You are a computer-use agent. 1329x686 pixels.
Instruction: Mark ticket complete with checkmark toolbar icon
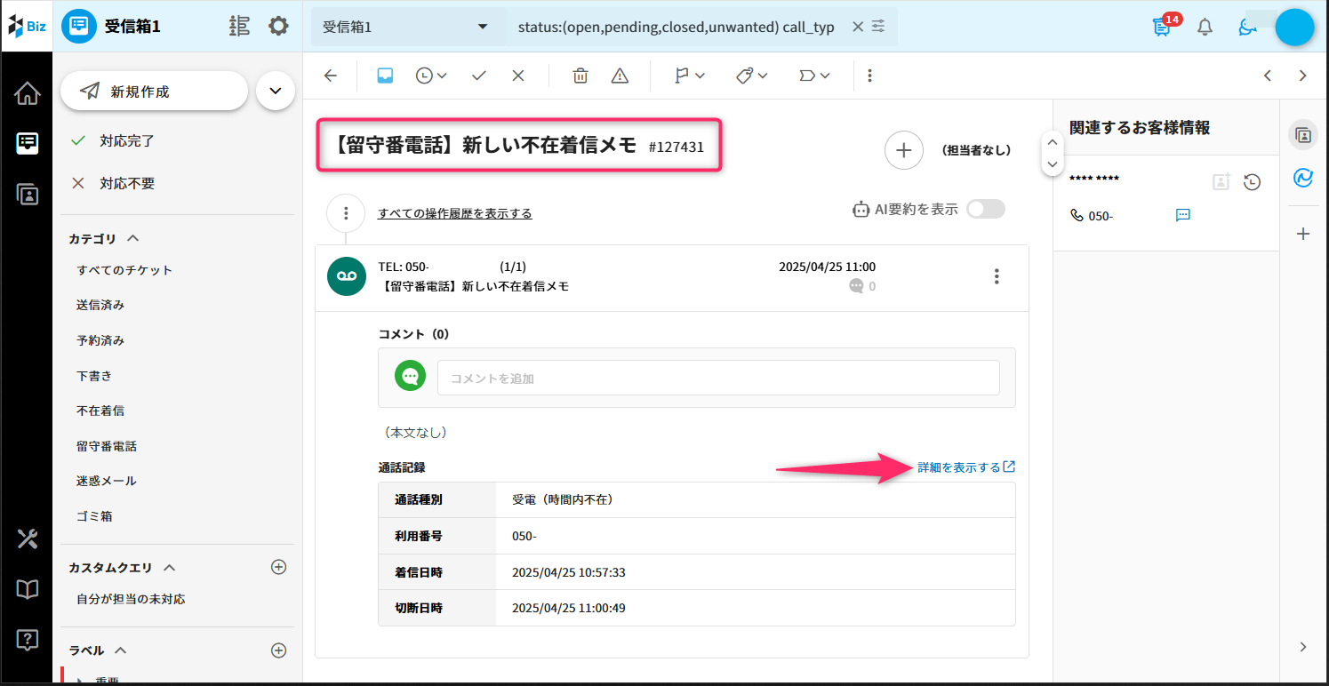point(479,76)
